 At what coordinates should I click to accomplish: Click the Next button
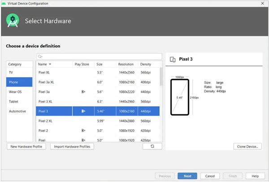[187, 176]
